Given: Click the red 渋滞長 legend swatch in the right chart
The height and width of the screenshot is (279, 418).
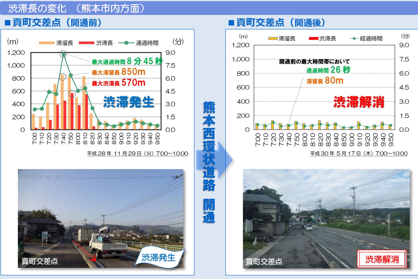Looking at the screenshot, I should 313,38.
